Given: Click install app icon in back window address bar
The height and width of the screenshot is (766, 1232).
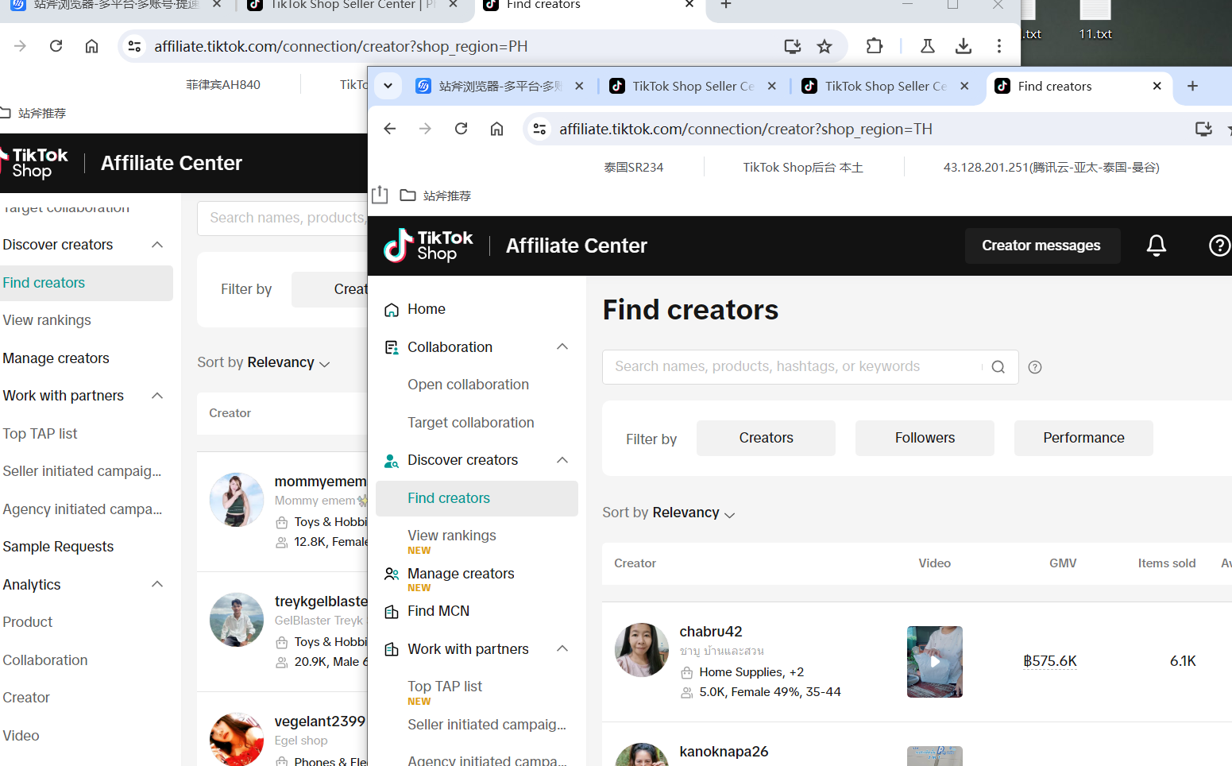Looking at the screenshot, I should 792,46.
